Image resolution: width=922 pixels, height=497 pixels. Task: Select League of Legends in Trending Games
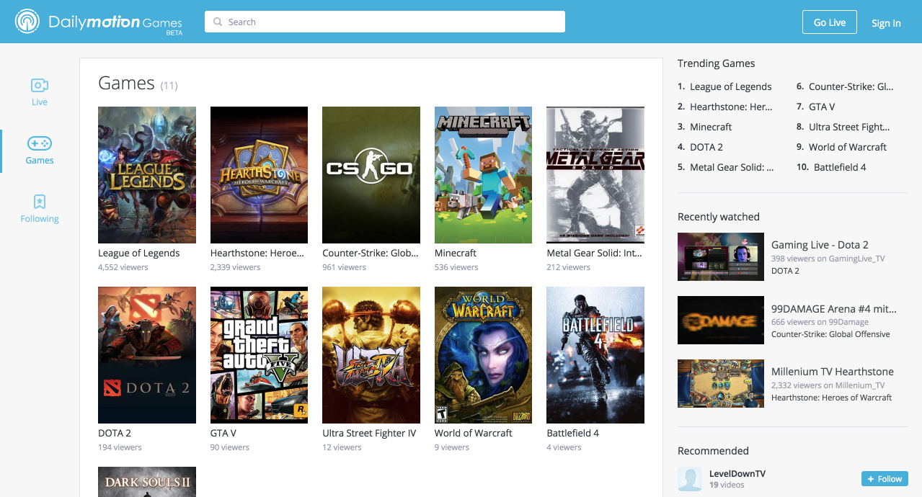click(730, 86)
